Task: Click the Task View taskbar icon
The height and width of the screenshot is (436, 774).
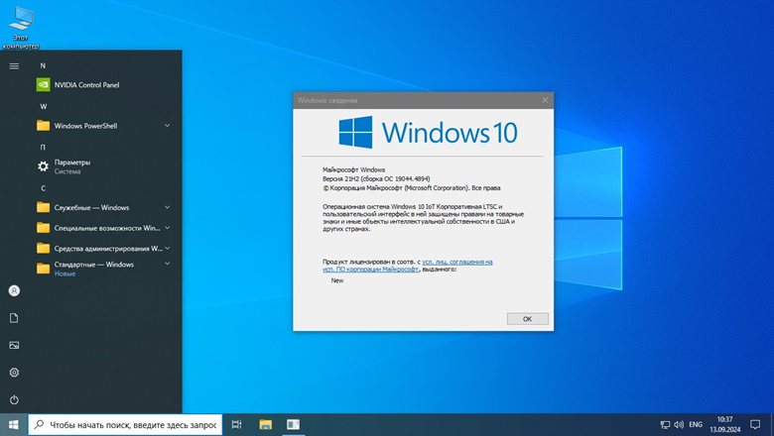Action: [x=237, y=424]
